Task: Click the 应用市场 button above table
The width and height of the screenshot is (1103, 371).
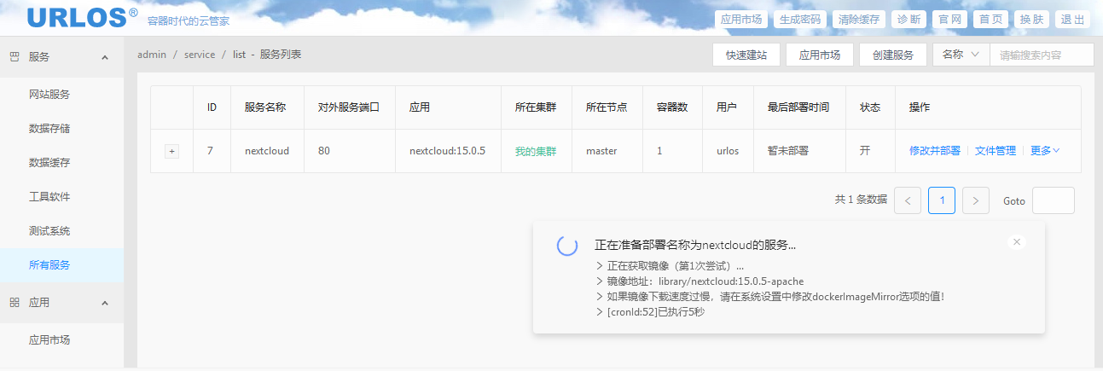Action: 820,55
